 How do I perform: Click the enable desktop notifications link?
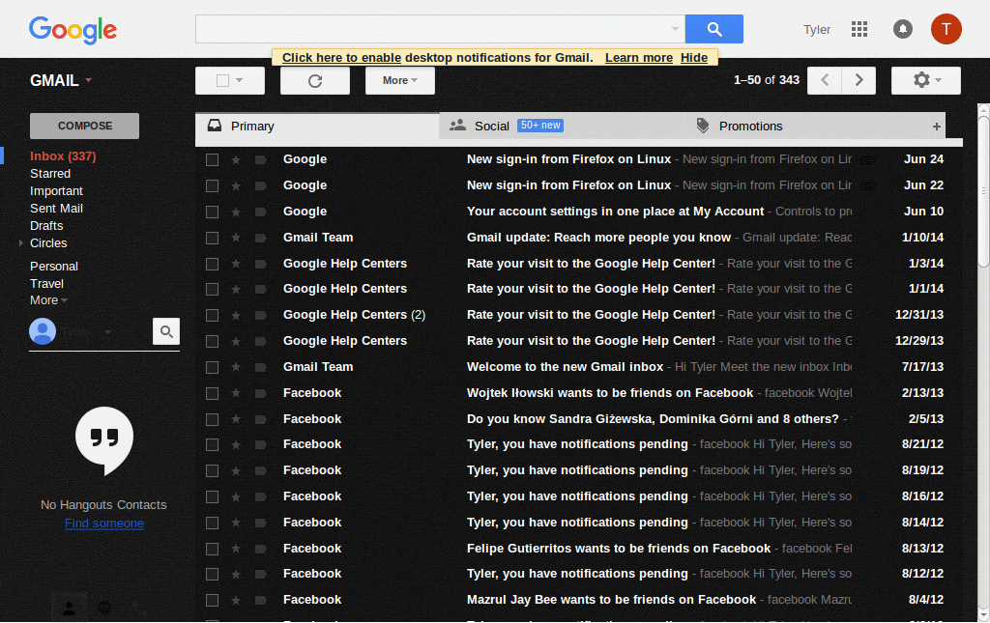[x=341, y=58]
